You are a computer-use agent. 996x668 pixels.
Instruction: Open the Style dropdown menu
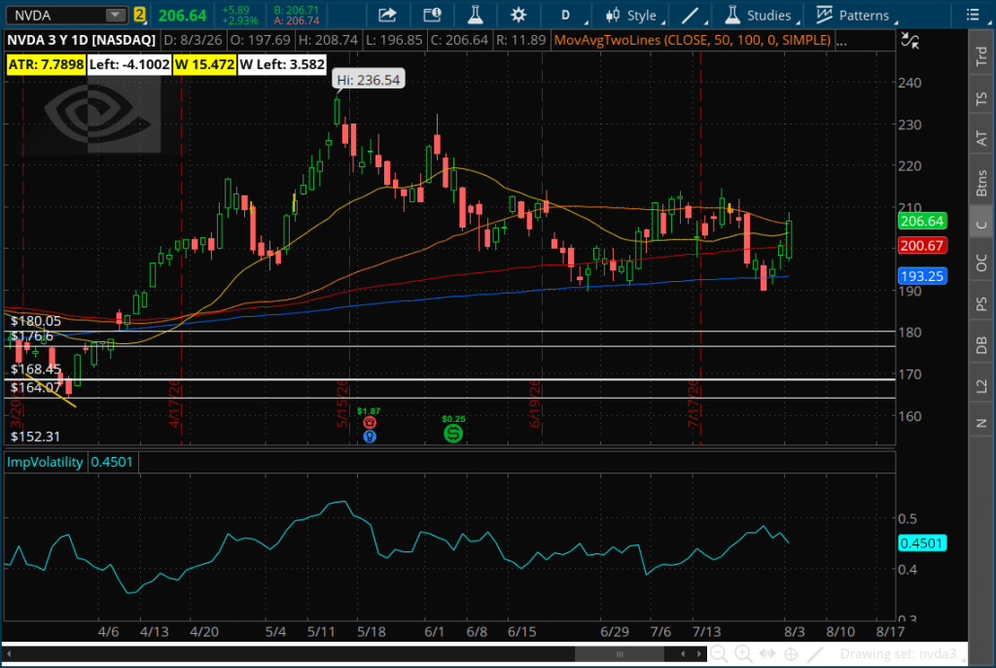tap(633, 16)
